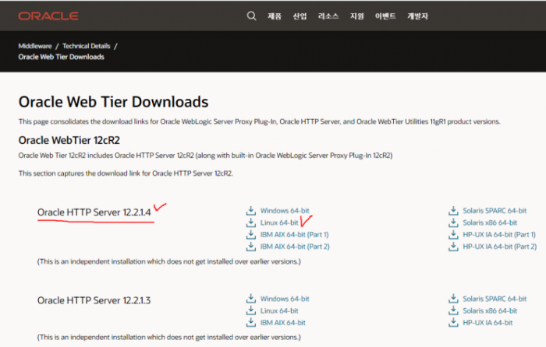Open the 지원 menu
Screen dimensions: 546x347
[x=357, y=16]
